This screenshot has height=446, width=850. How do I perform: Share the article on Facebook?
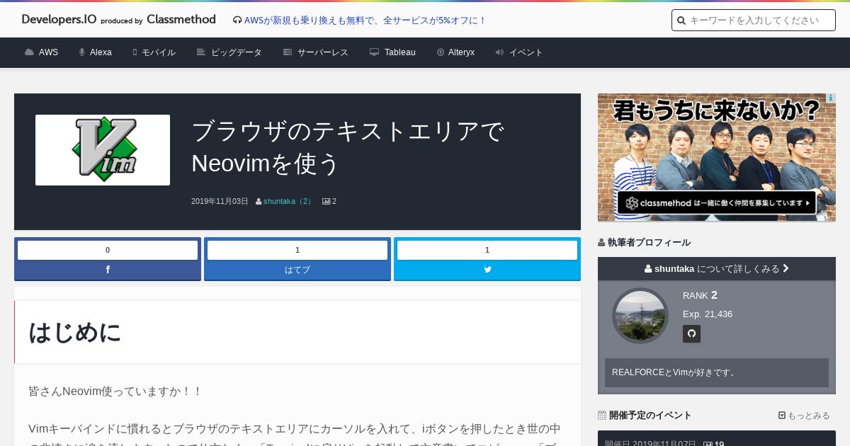(x=108, y=270)
